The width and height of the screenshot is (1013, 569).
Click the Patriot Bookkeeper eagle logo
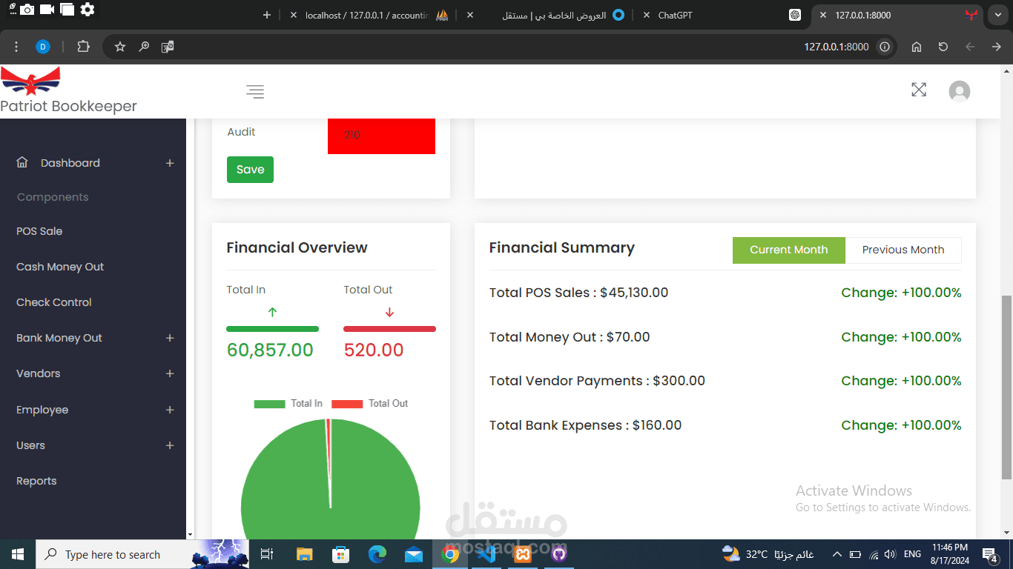[x=30, y=80]
